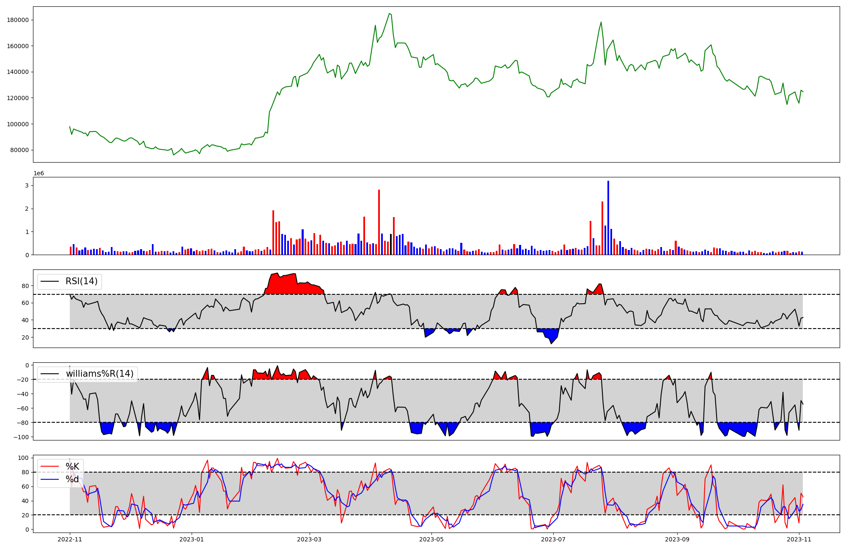Click the 1e6 volume scale label
The image size is (846, 549).
(38, 174)
